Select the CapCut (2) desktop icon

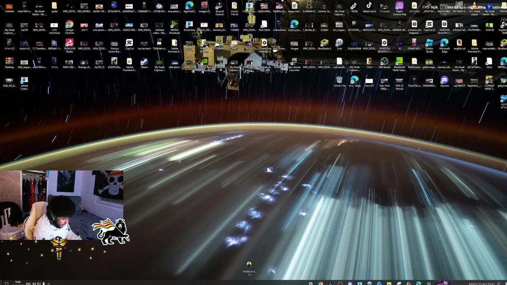[429, 26]
